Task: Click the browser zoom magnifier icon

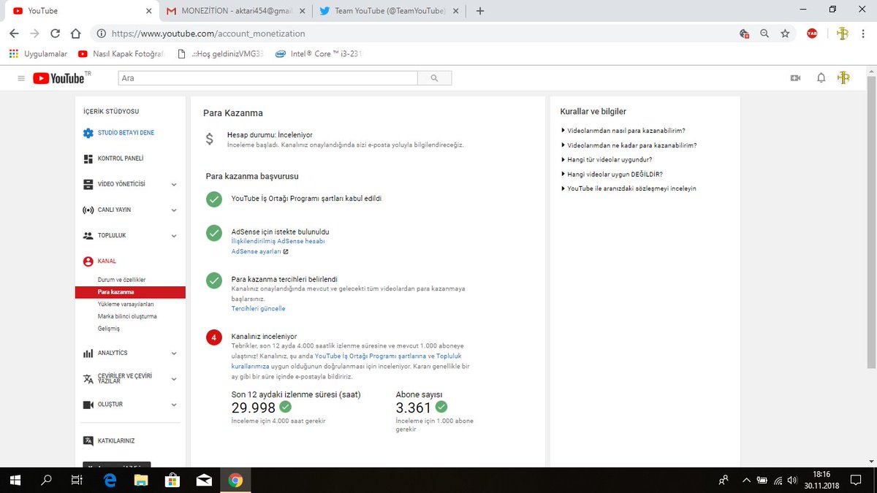Action: [764, 34]
